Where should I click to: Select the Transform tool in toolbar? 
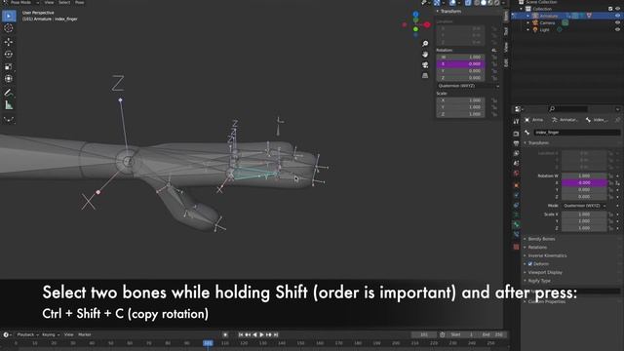[x=9, y=79]
